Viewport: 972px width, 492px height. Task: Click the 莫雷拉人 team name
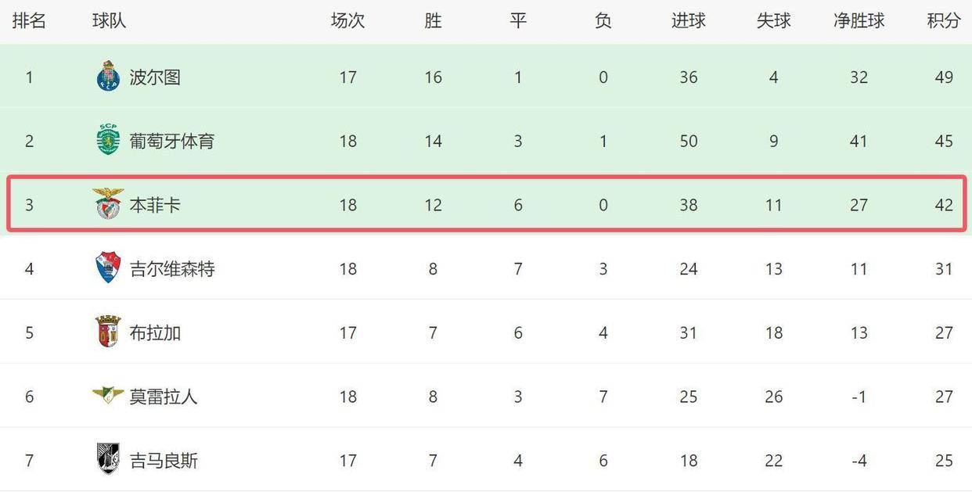tap(163, 397)
